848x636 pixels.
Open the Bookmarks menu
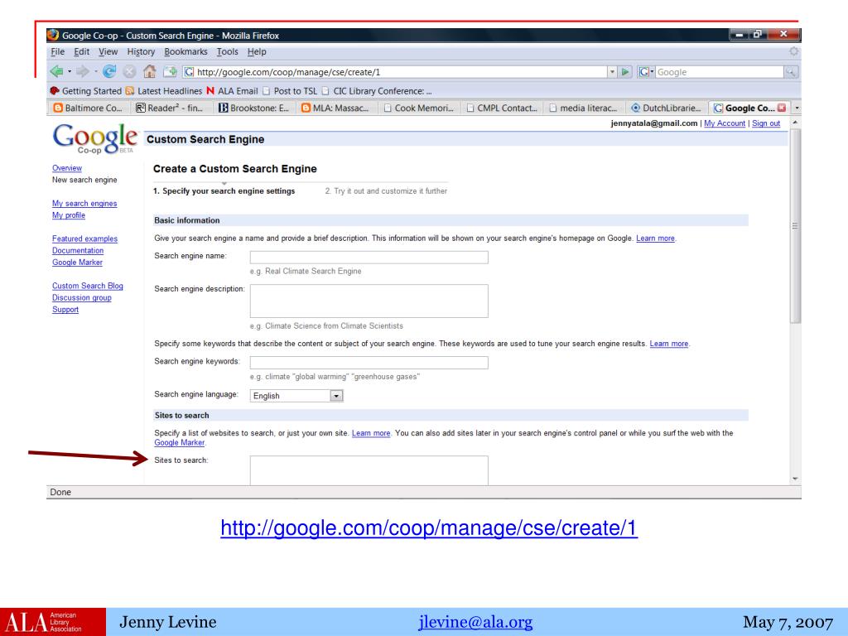185,52
